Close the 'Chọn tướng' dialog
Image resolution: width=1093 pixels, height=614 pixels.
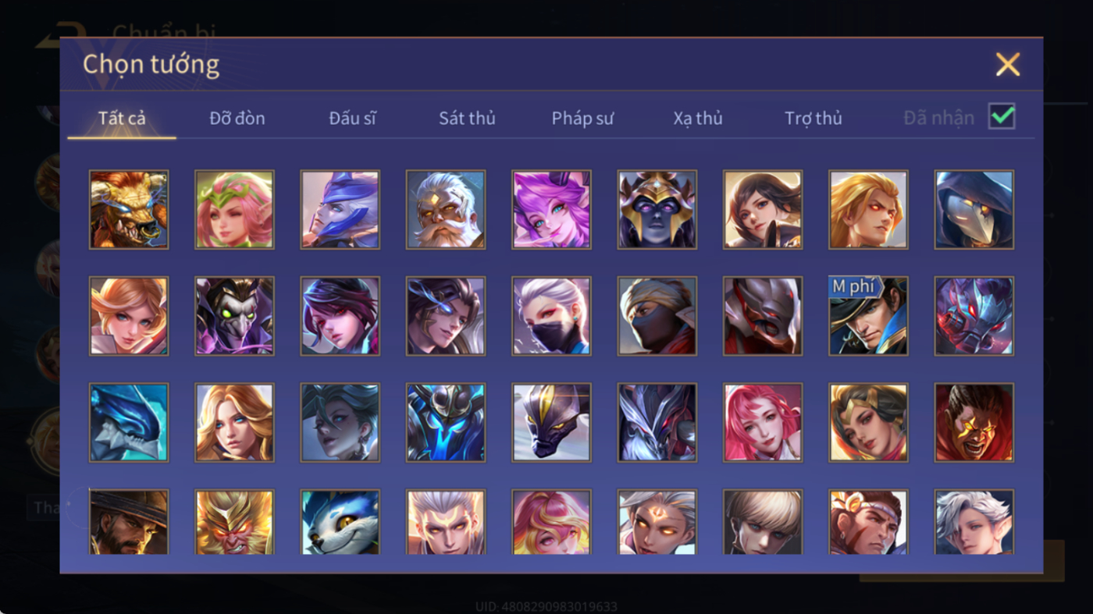click(1008, 64)
